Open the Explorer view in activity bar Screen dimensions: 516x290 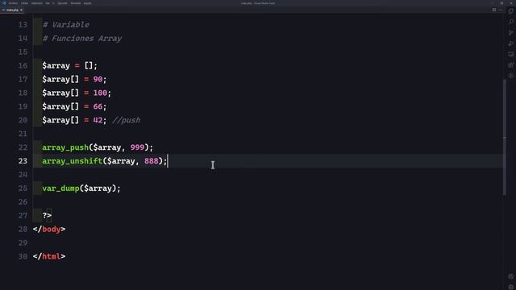tap(510, 11)
